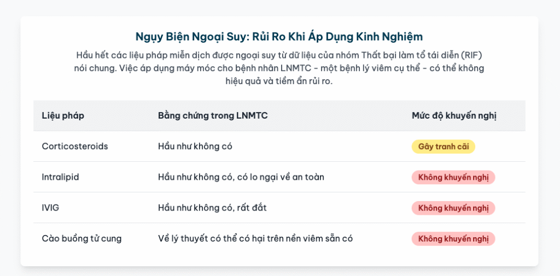This screenshot has width=560, height=276.
Task: Click the "Cào buồng tử cung" therapy cell
Action: pos(81,238)
